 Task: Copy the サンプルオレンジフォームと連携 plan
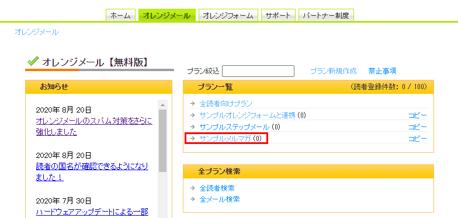point(418,115)
